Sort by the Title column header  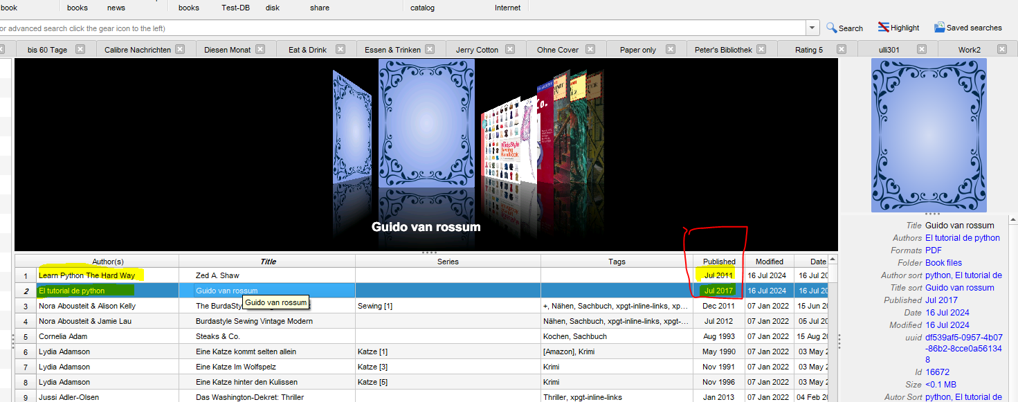click(x=268, y=261)
